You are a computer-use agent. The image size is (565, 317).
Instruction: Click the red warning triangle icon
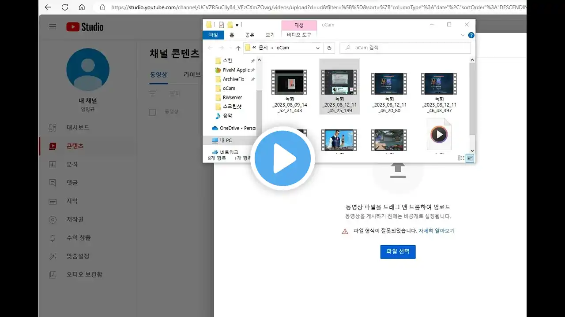[x=345, y=231]
